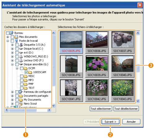Click the DCIM folder icon

coord(25,68)
